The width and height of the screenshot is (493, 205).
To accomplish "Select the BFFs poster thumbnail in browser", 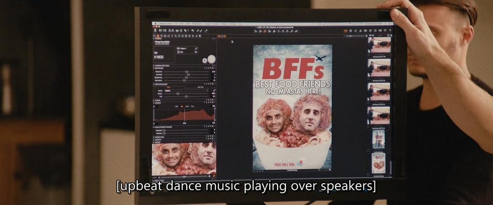I will tap(378, 163).
